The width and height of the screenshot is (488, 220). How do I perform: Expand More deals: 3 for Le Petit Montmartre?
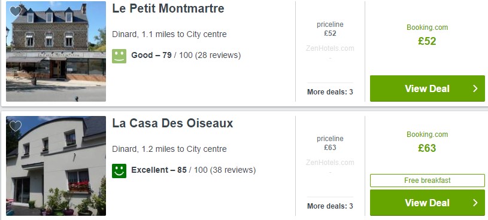coord(330,92)
